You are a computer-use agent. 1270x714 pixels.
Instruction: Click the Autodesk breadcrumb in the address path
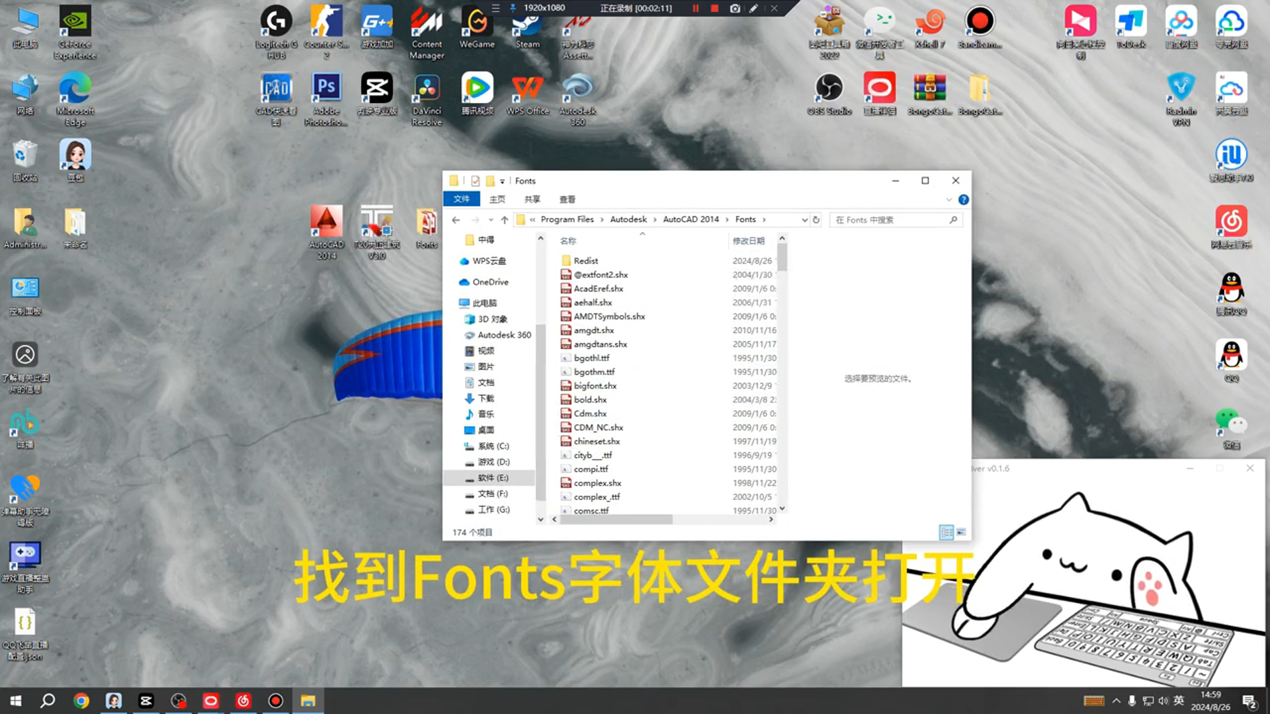(628, 219)
